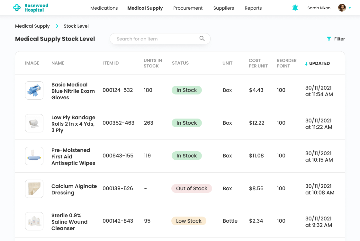Focus the 'Search for an item' field
The width and height of the screenshot is (360, 241).
point(154,39)
